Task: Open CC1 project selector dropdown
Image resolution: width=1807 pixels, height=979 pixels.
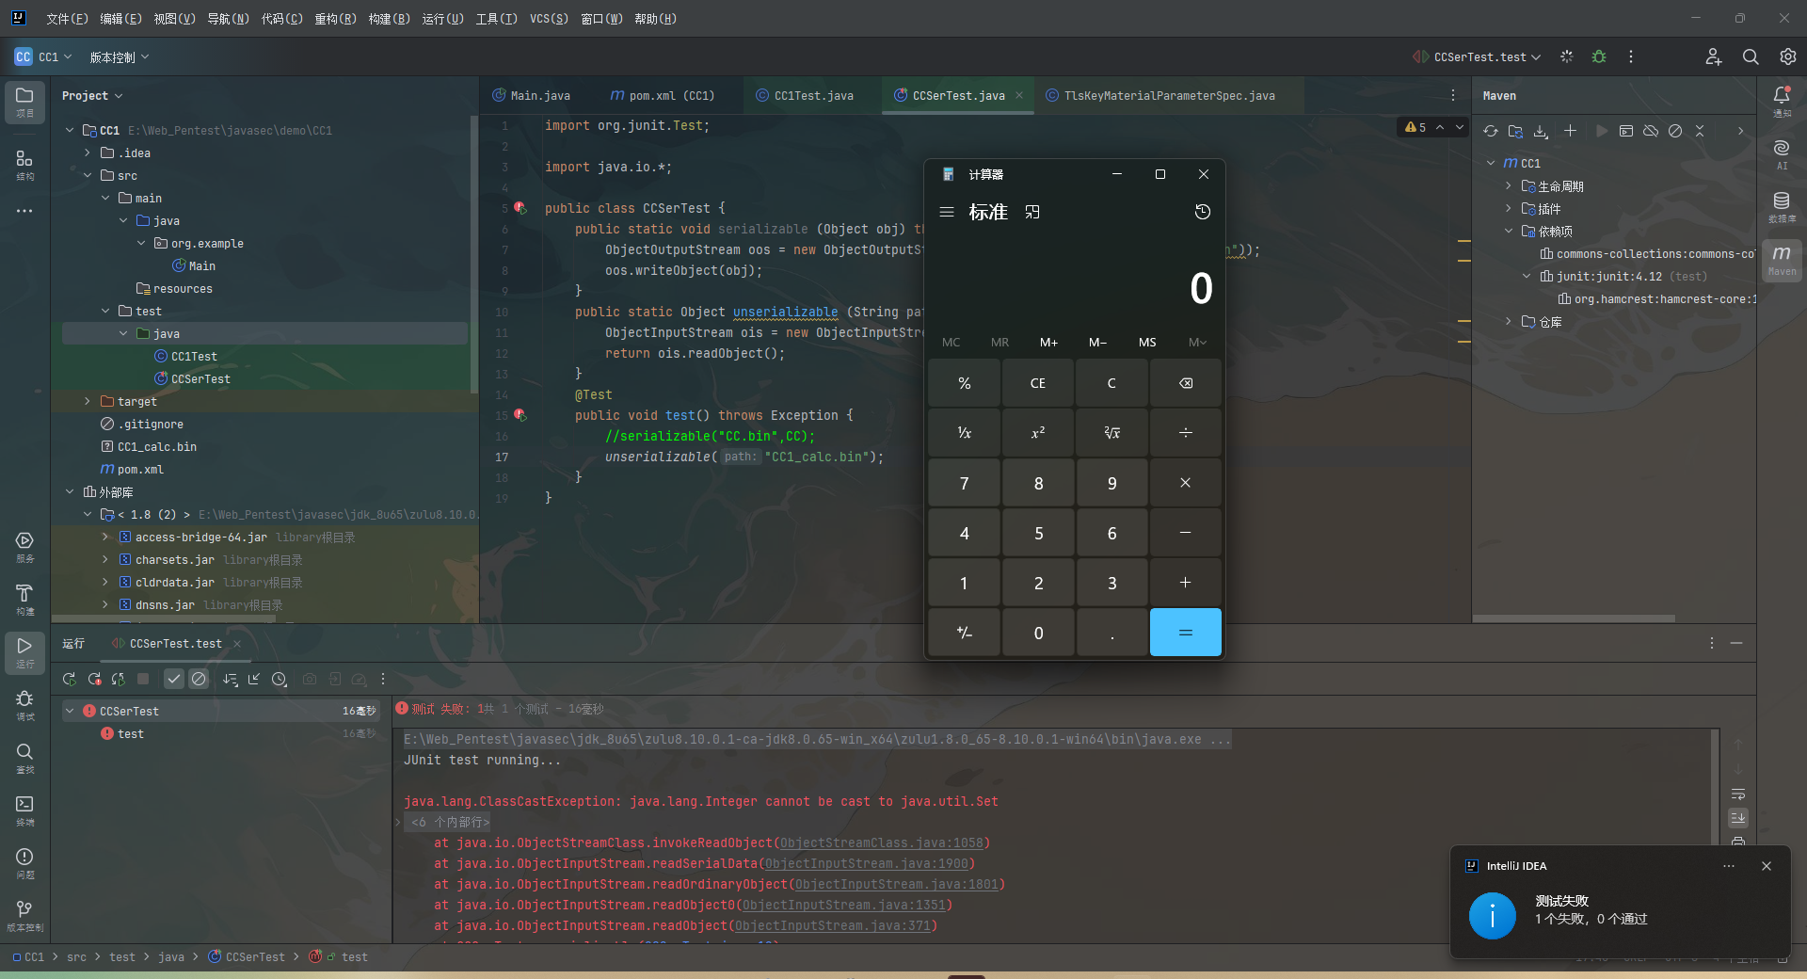Action: pyautogui.click(x=43, y=57)
